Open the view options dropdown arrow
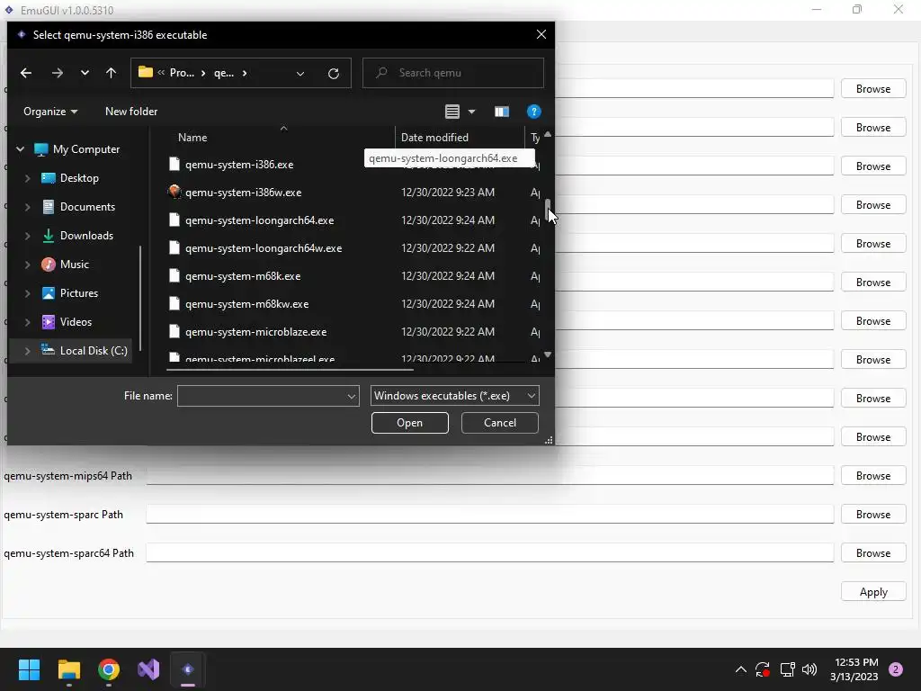 [x=471, y=112]
